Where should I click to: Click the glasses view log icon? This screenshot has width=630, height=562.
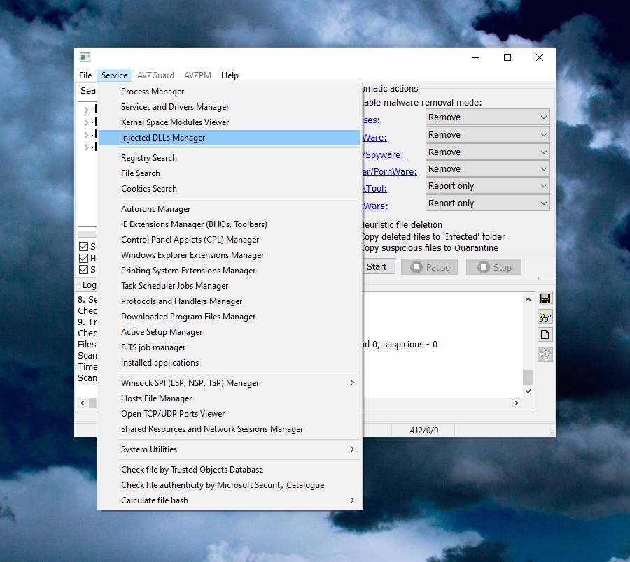545,317
